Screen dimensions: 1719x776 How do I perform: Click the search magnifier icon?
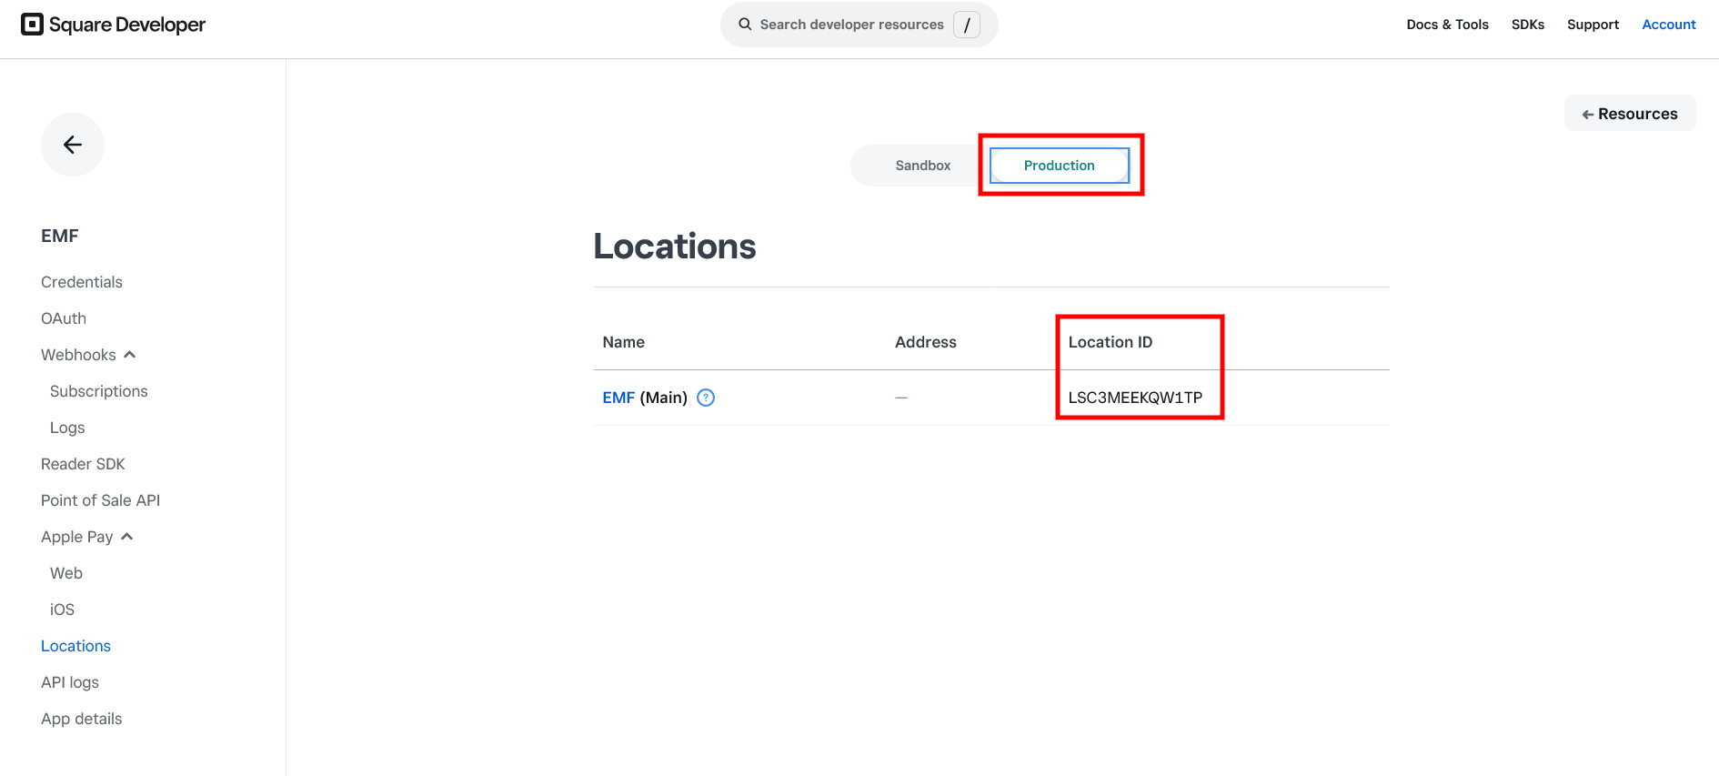(745, 25)
